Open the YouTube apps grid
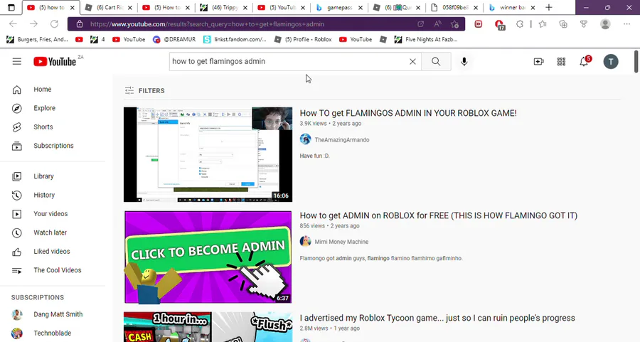The image size is (640, 342). (561, 62)
